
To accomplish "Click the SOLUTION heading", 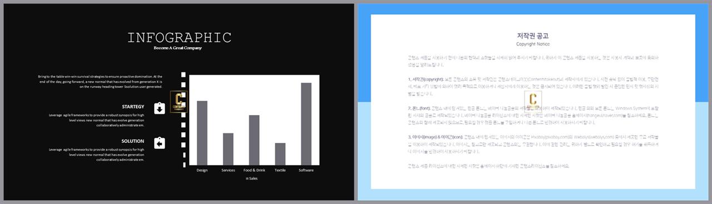I will tap(133, 141).
